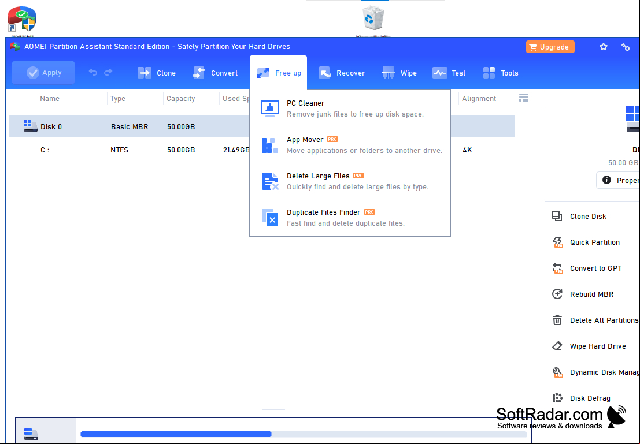Viewport: 640px width, 444px height.
Task: Collapse the Free up menu tab
Action: coord(279,73)
